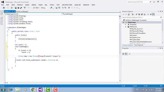Open the ANALYZE menu
This screenshot has height=92, width=164.
[78, 5]
